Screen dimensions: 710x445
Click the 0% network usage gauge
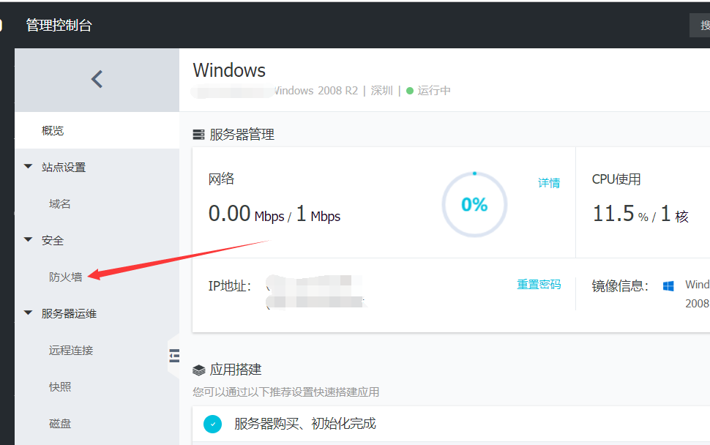pos(474,205)
